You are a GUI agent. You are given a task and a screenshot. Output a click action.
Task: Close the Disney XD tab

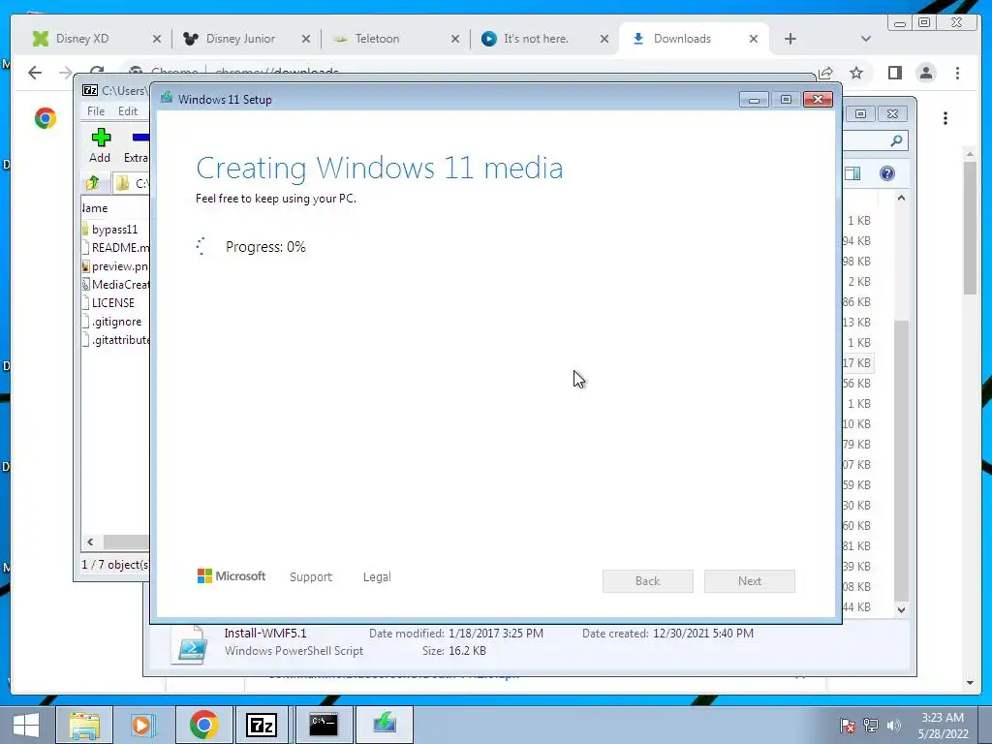(x=157, y=39)
